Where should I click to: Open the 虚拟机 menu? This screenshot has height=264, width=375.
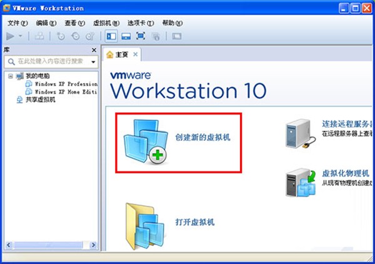[106, 23]
